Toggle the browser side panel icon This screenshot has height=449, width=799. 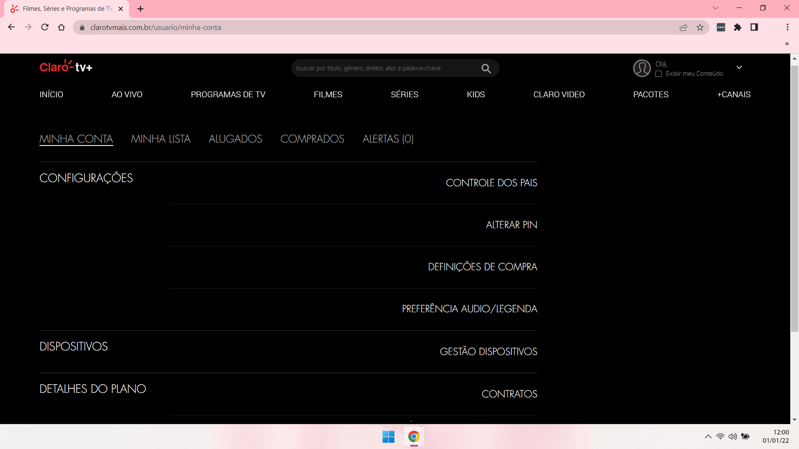(754, 27)
